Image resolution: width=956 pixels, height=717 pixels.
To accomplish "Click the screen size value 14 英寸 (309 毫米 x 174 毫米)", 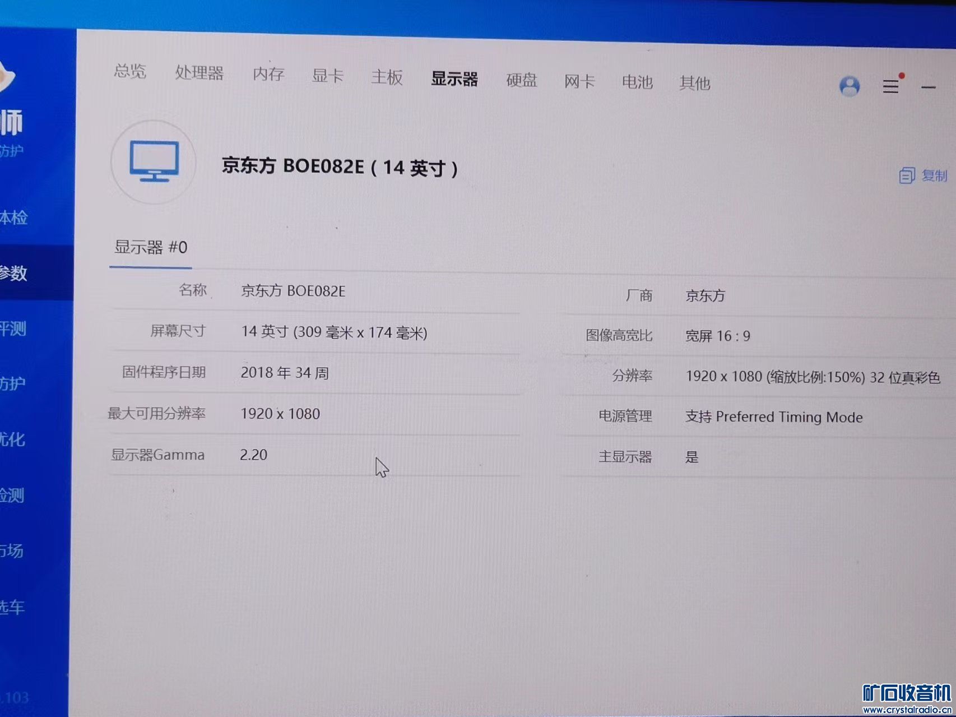I will 334,332.
